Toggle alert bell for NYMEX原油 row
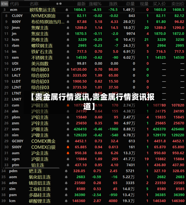 (68, 16)
